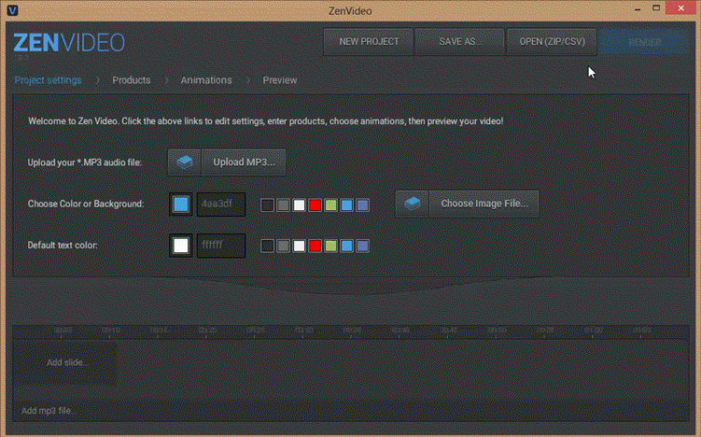Viewport: 701px width, 437px height.
Task: Pick the gray background color swatch
Action: (283, 205)
